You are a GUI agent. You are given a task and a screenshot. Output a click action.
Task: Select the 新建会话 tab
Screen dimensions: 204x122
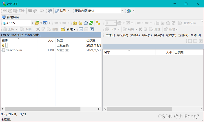(11, 17)
